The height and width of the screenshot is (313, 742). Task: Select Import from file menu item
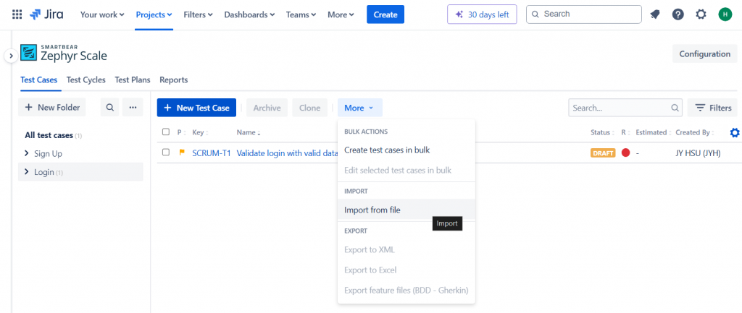click(x=406, y=210)
